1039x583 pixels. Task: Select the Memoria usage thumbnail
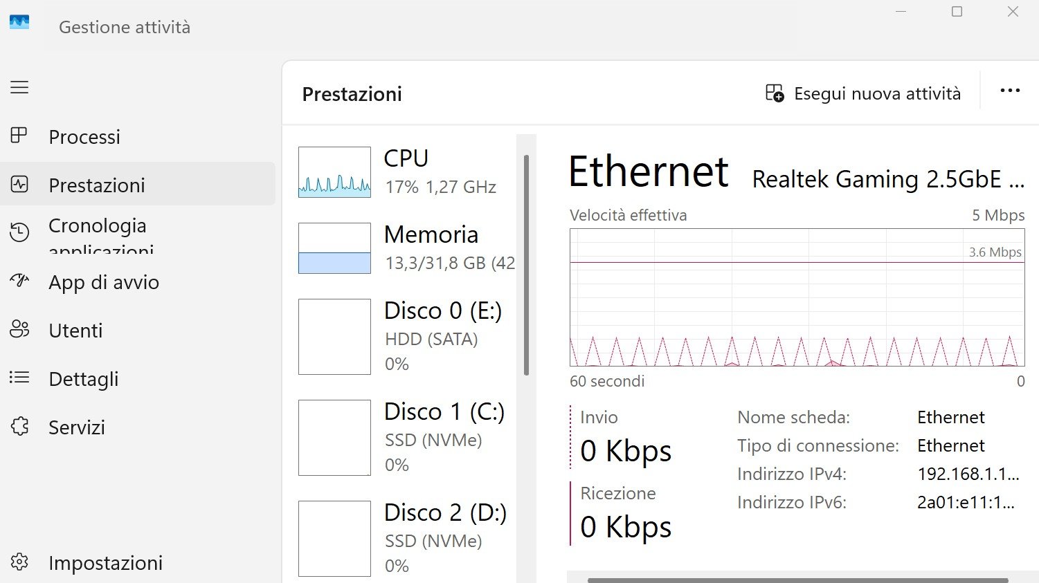point(334,248)
